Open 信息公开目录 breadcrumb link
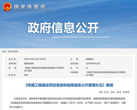The height and width of the screenshot is (110, 137). point(13,51)
